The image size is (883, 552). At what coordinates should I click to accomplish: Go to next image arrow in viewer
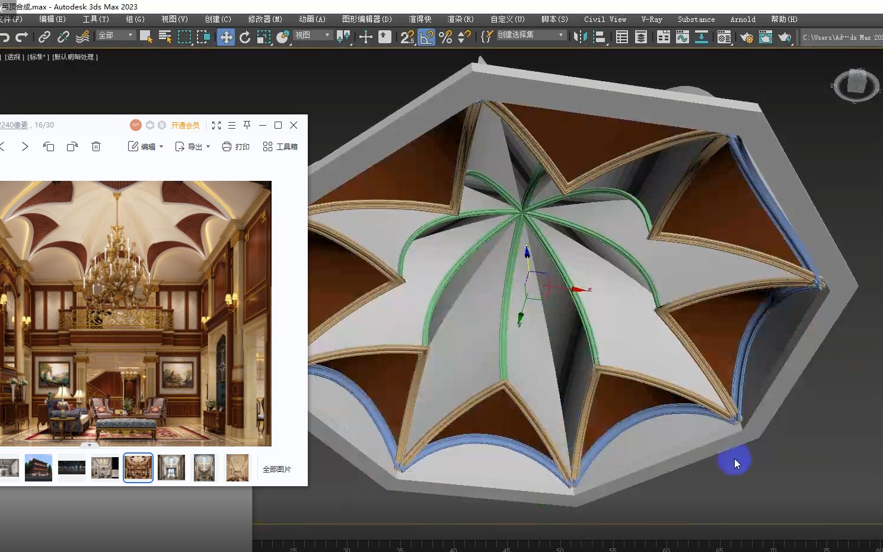pyautogui.click(x=25, y=146)
